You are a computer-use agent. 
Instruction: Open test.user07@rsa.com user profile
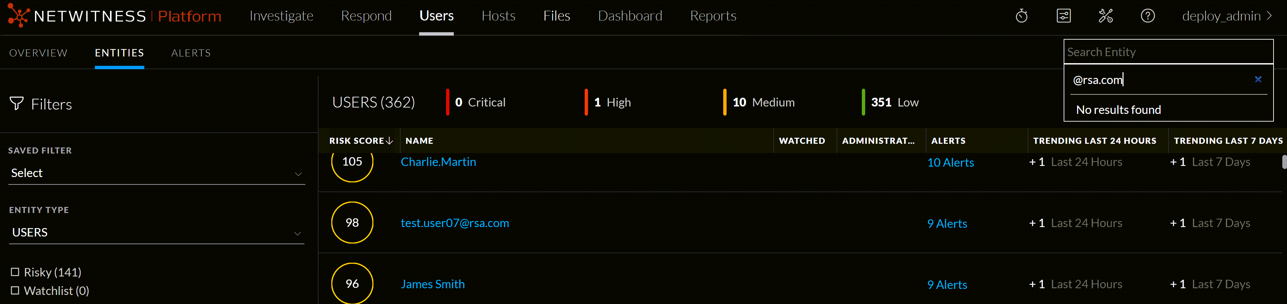(455, 223)
